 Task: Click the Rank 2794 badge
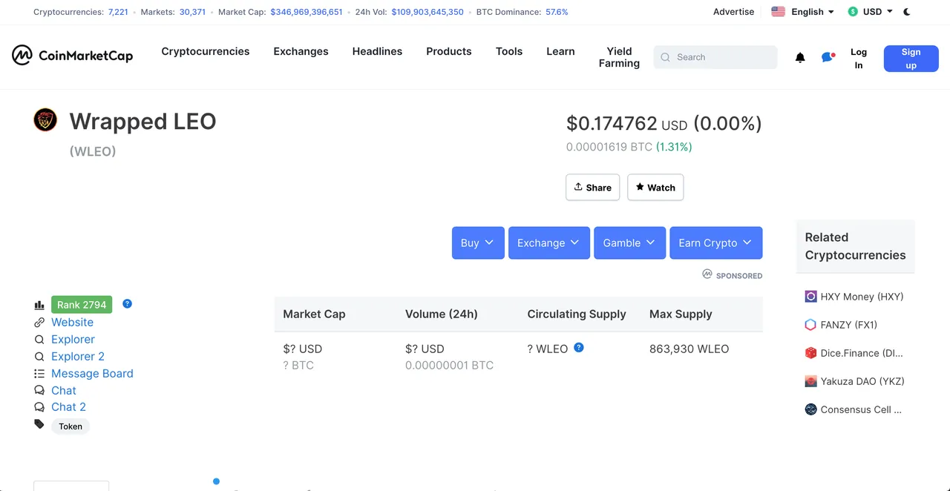pos(82,305)
